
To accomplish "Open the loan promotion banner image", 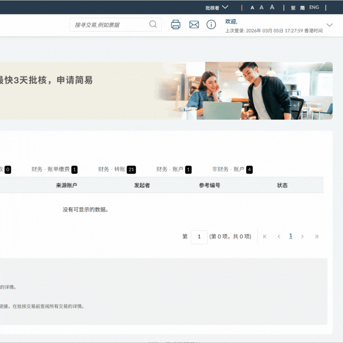I will (166, 91).
